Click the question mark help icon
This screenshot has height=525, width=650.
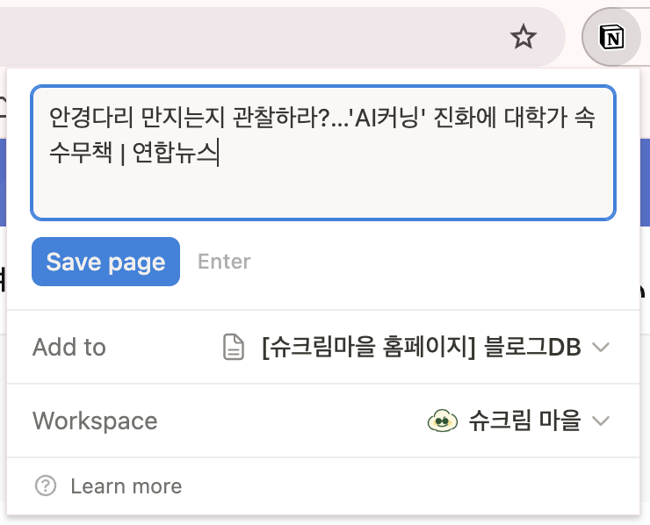point(46,485)
